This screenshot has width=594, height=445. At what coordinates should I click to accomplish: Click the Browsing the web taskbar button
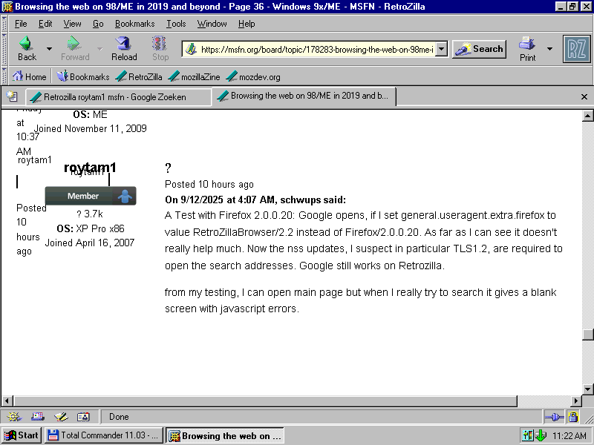coord(225,435)
